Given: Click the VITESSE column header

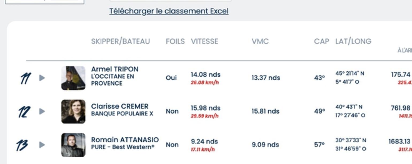Looking at the screenshot, I should click(x=205, y=41).
